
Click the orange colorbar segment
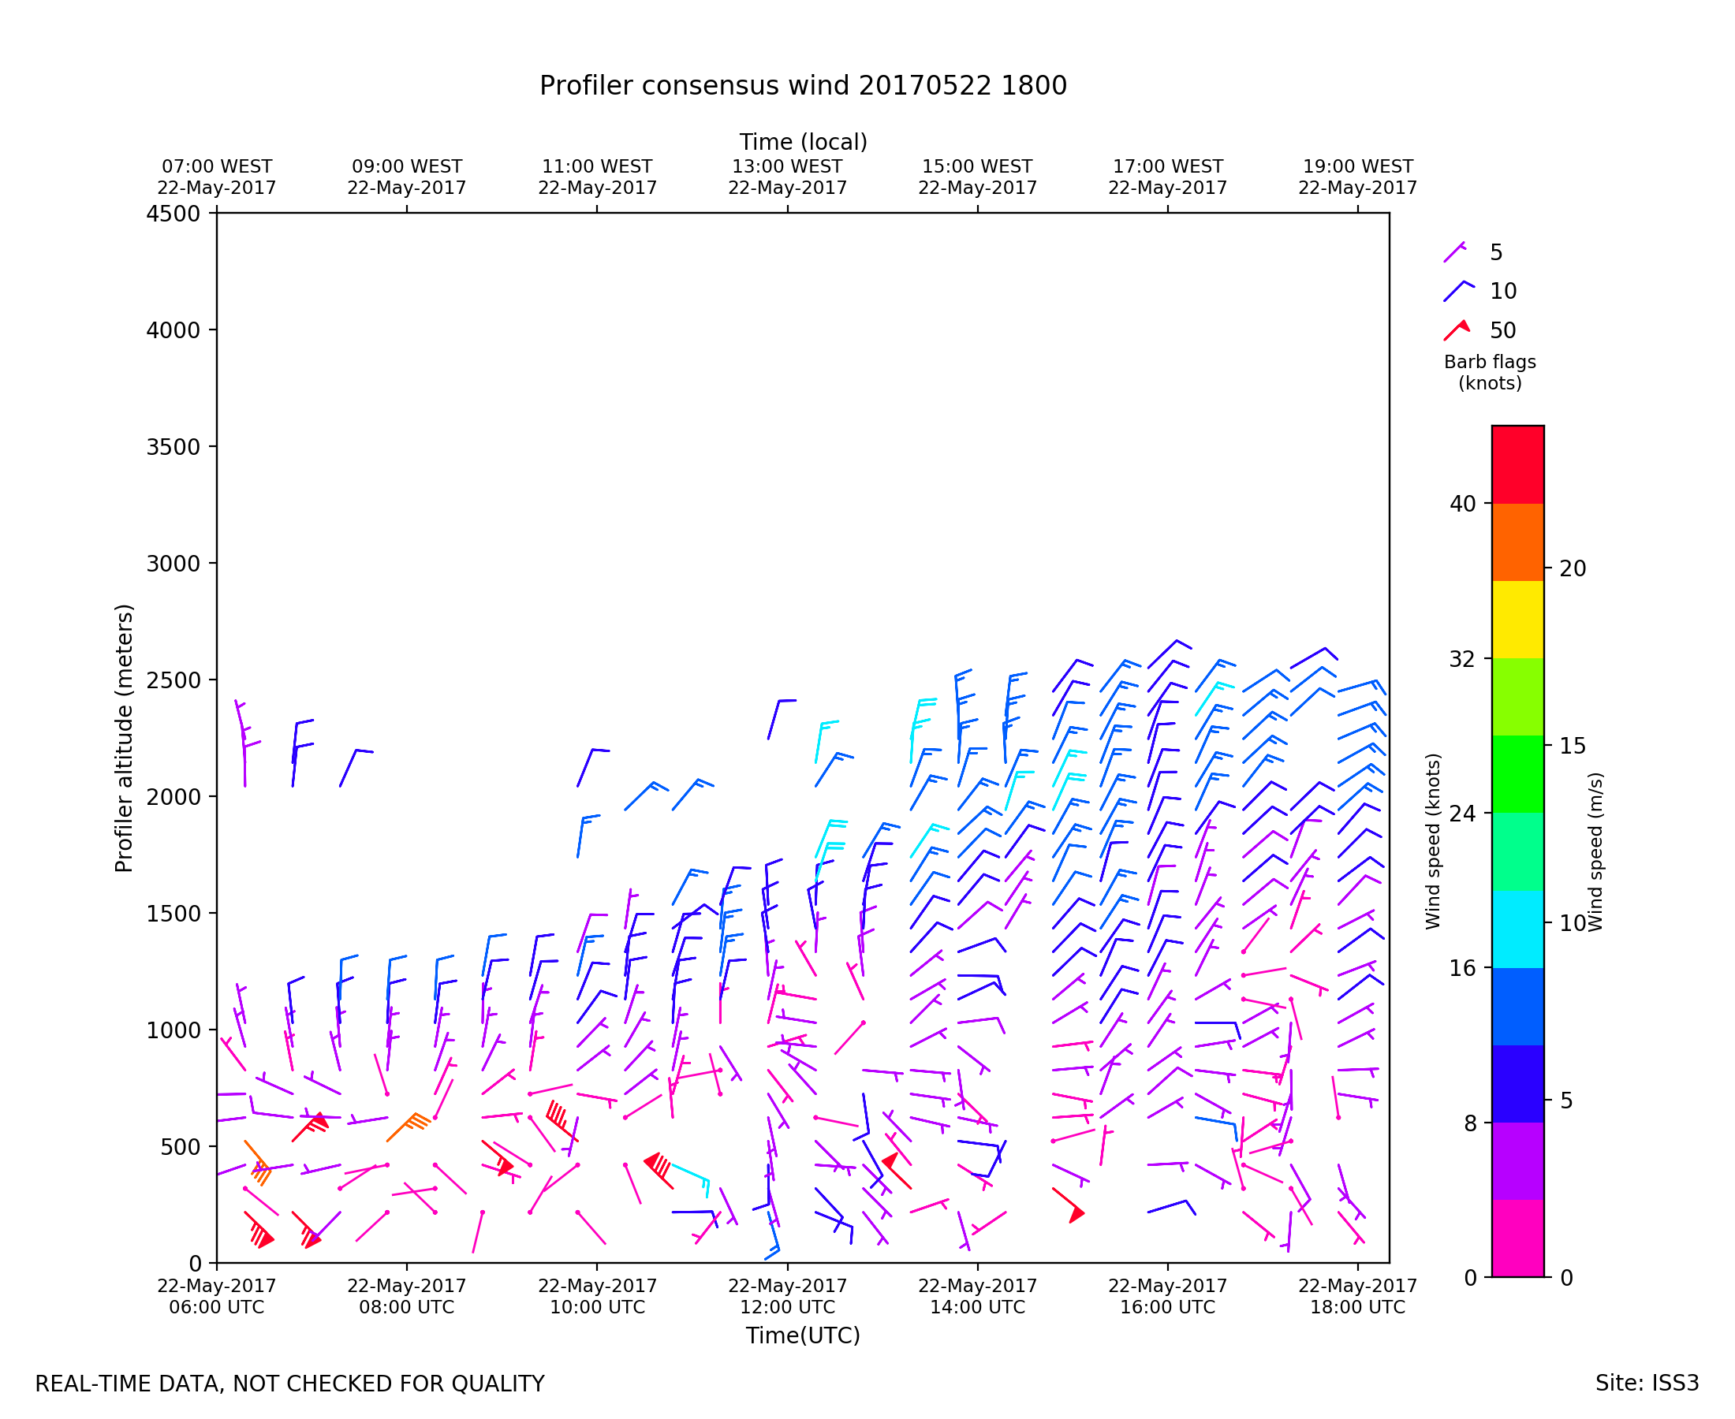coord(1517,542)
